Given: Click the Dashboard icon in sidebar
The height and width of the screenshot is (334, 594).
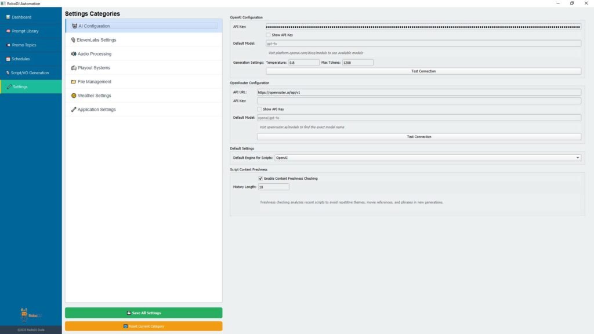Looking at the screenshot, I should click(x=8, y=17).
